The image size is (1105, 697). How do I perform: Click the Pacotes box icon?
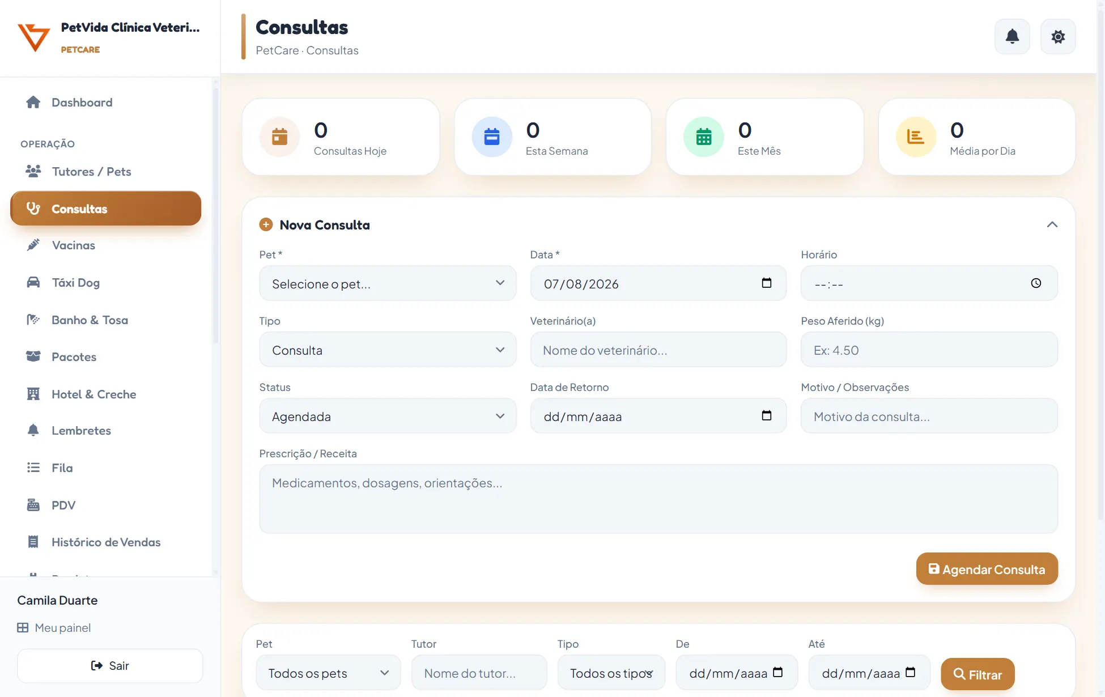[33, 356]
